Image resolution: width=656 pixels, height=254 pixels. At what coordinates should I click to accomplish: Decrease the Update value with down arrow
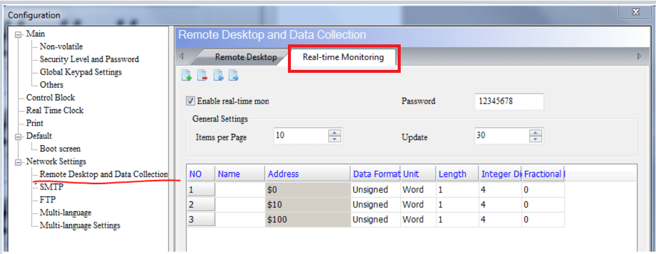coord(536,140)
